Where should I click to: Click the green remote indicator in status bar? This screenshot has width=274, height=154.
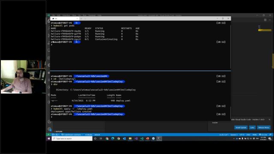pyautogui.click(x=48, y=135)
